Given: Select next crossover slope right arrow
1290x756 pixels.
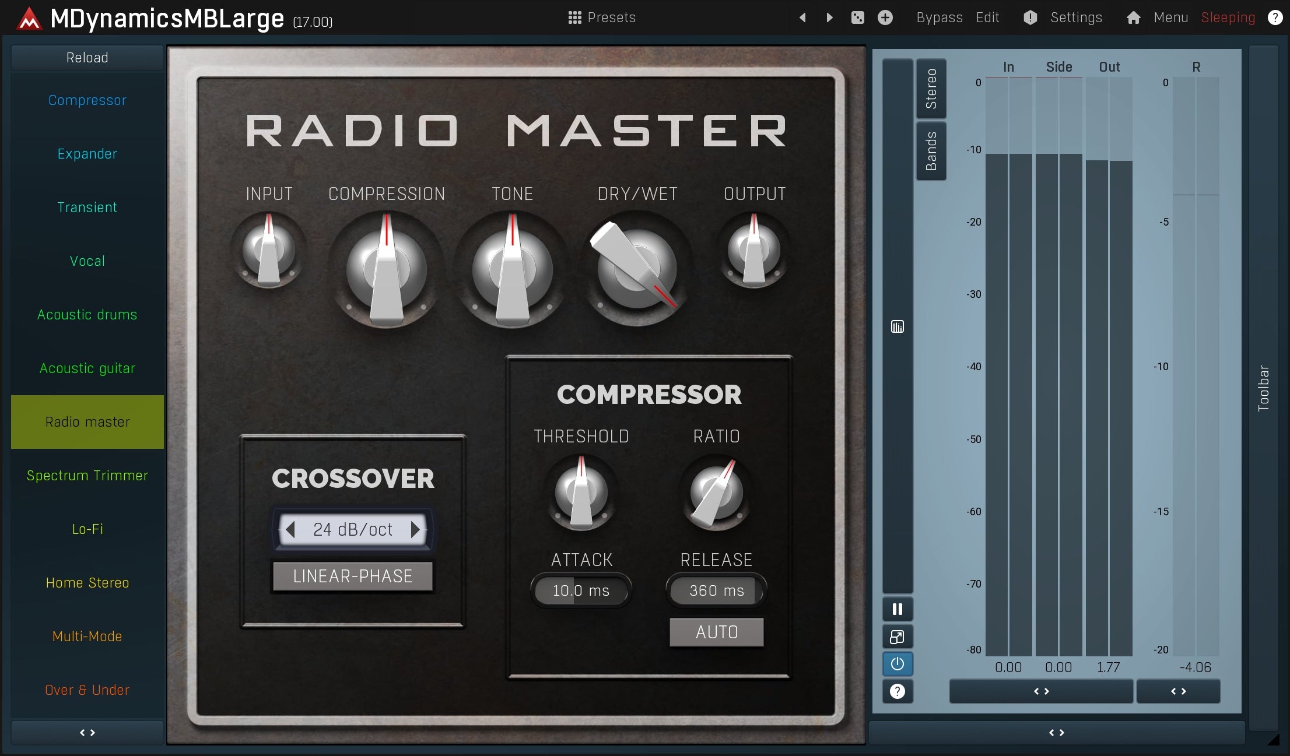Looking at the screenshot, I should pyautogui.click(x=415, y=529).
